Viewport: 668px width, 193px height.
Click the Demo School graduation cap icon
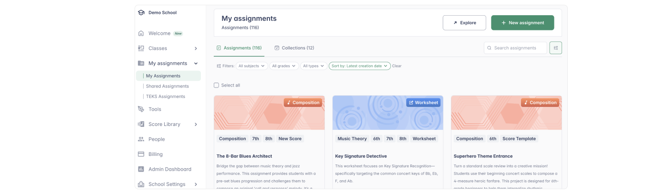coord(141,13)
